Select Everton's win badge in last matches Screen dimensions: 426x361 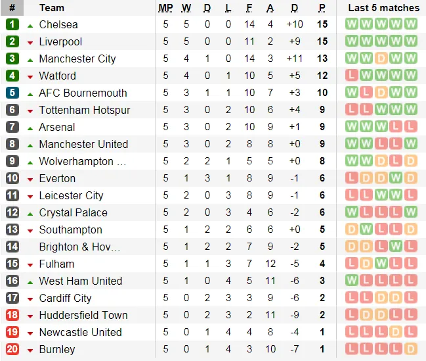coord(396,178)
